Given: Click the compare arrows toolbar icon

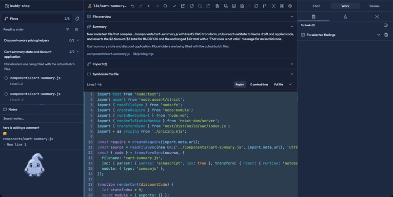Looking at the screenshot, I should (226, 6).
